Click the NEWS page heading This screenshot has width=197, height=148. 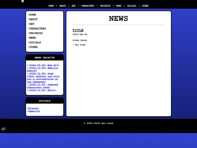pos(119,19)
